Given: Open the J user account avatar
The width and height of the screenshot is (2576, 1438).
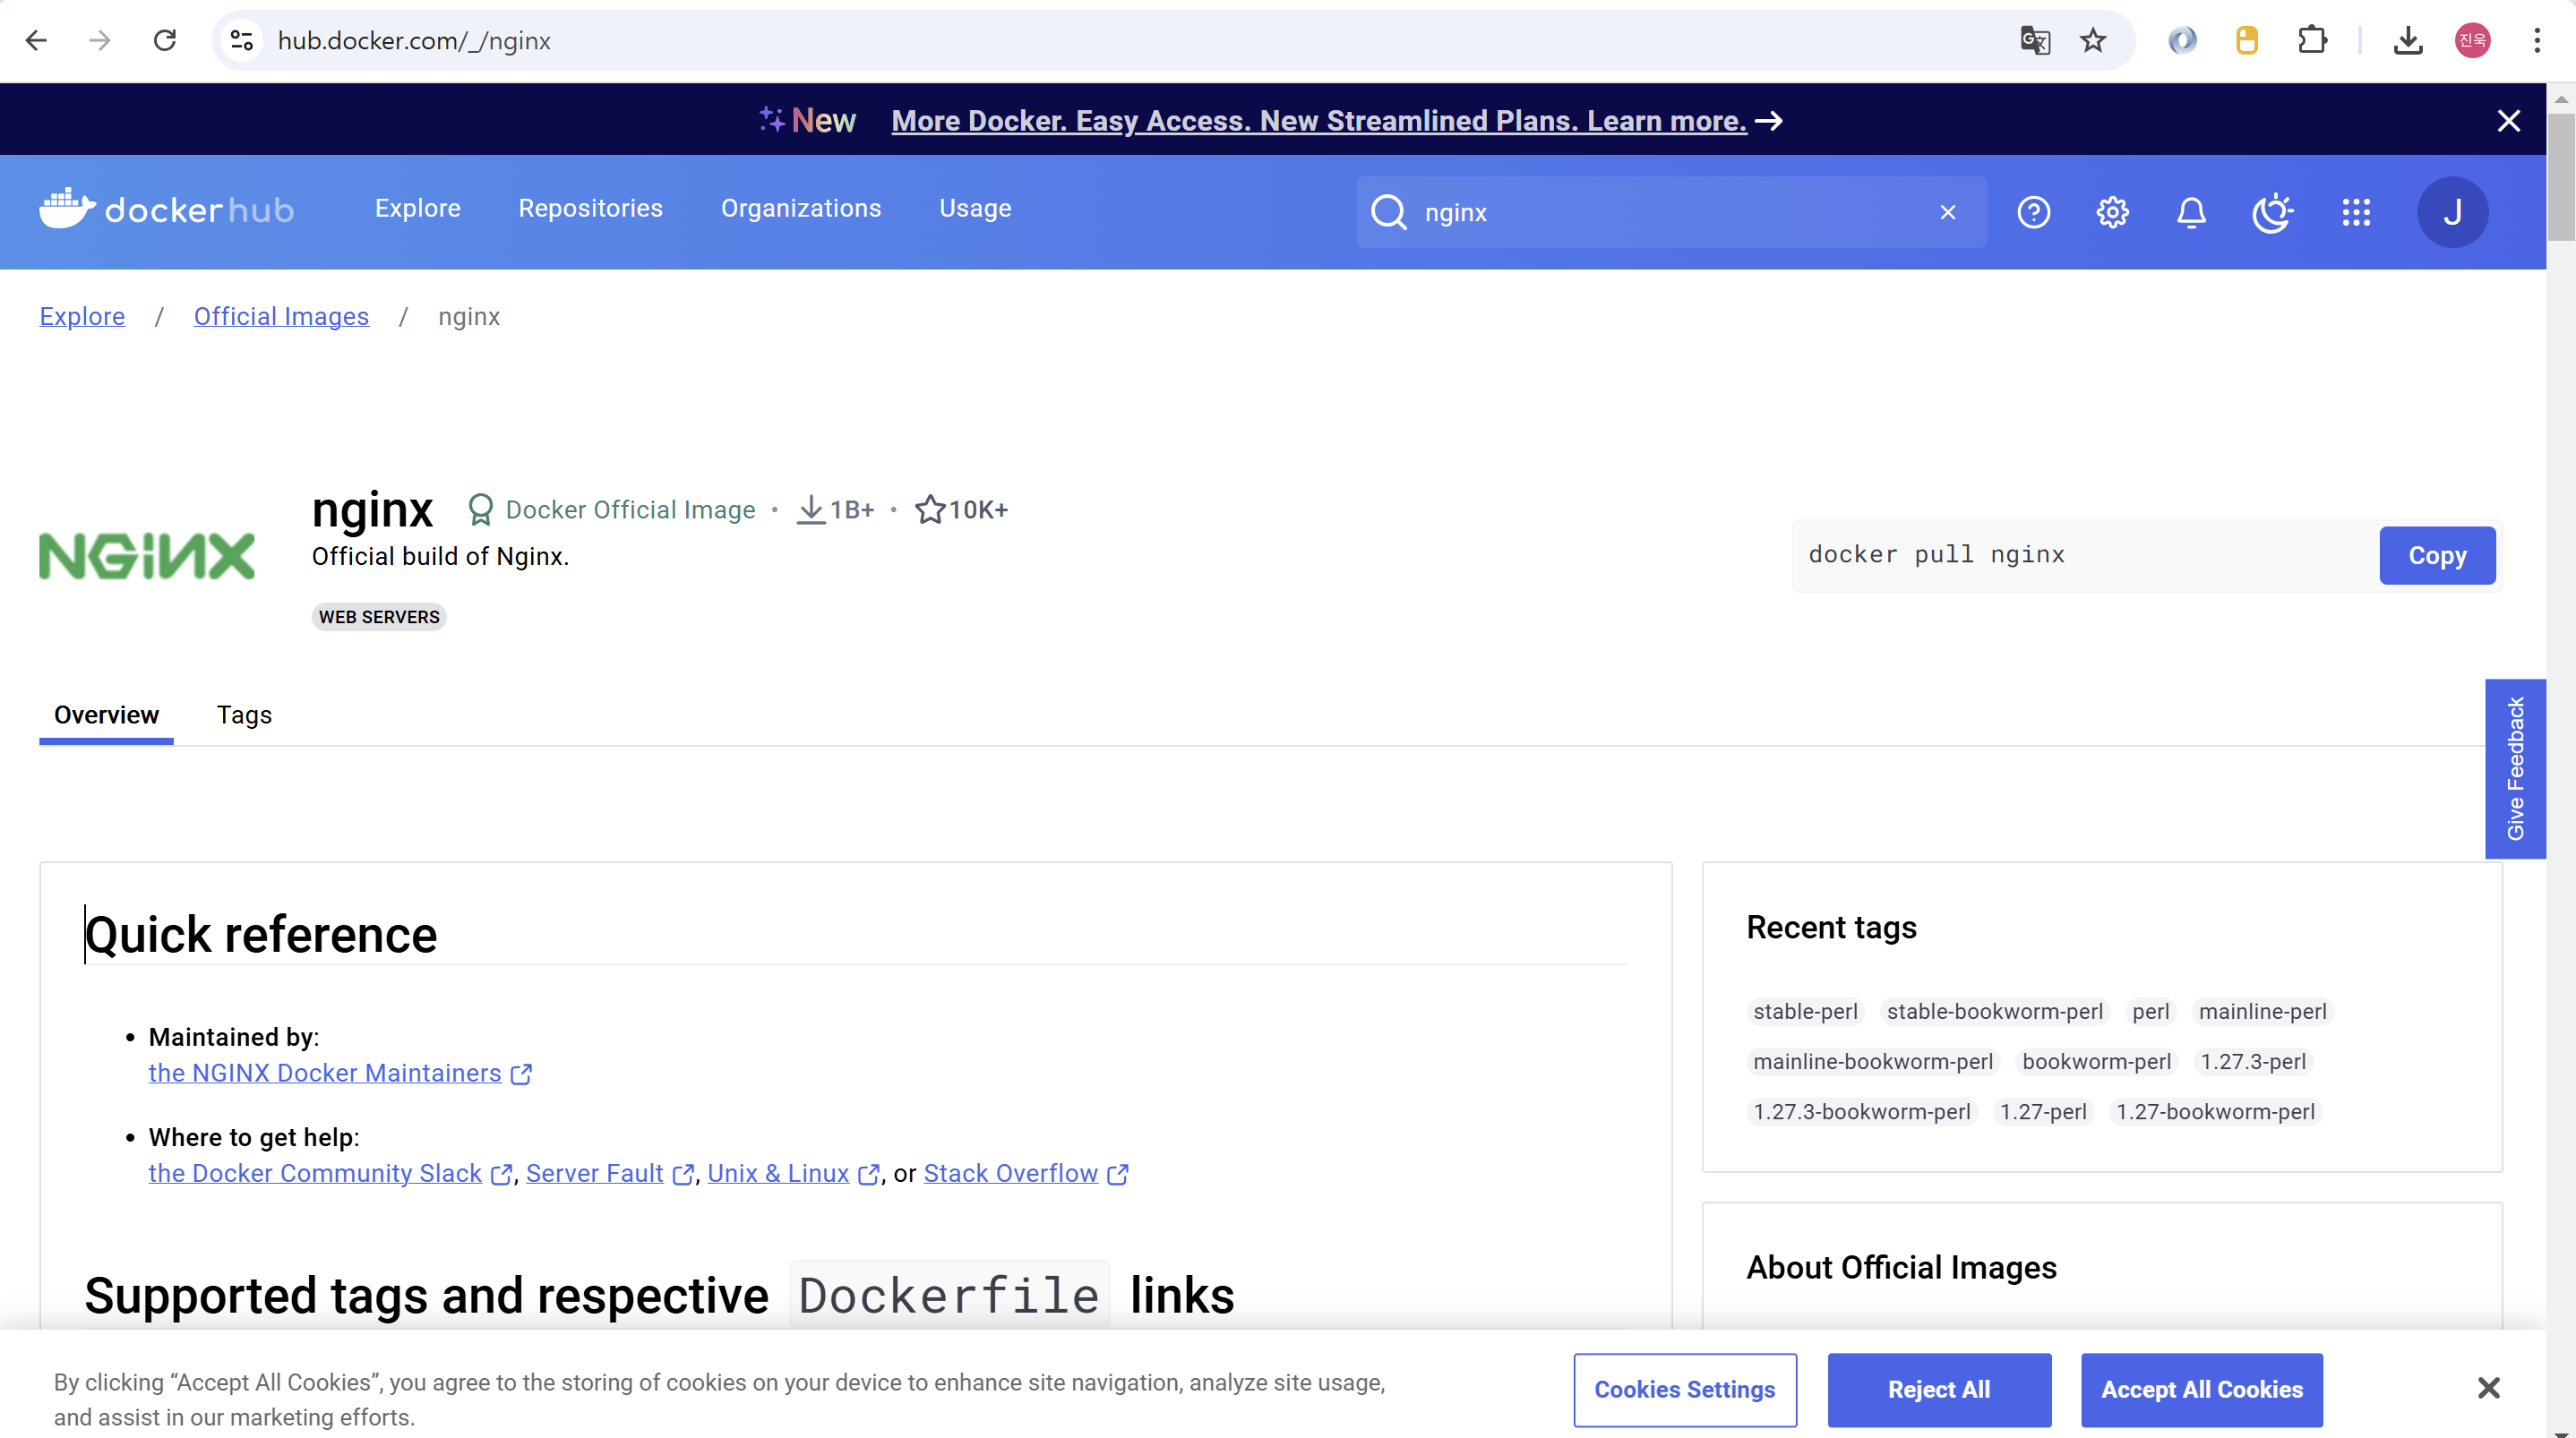Looking at the screenshot, I should coord(2452,212).
